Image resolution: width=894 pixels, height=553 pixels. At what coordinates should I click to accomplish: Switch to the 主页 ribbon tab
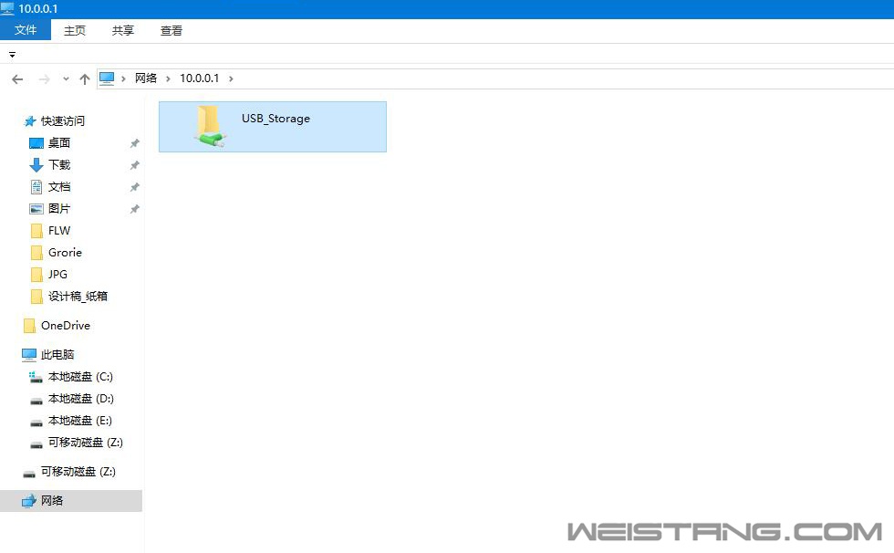click(x=75, y=30)
